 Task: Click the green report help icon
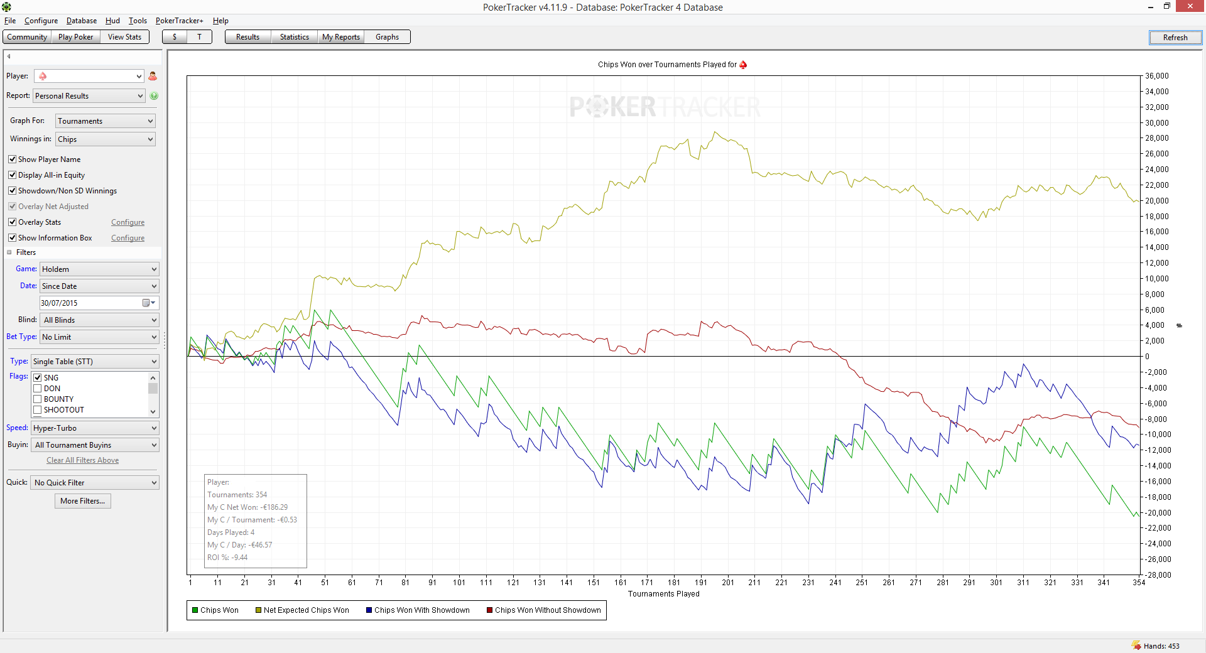(154, 96)
